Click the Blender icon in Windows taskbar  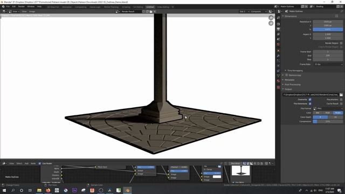point(128,190)
